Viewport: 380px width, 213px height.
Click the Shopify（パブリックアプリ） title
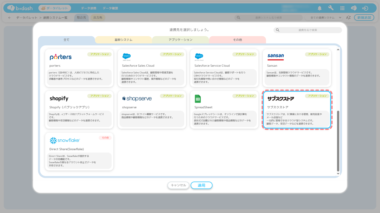point(70,107)
